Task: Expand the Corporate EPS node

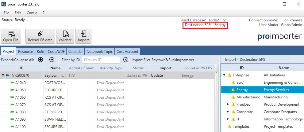Action: pos(228,112)
